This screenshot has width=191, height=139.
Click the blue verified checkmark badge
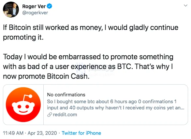(50, 6)
